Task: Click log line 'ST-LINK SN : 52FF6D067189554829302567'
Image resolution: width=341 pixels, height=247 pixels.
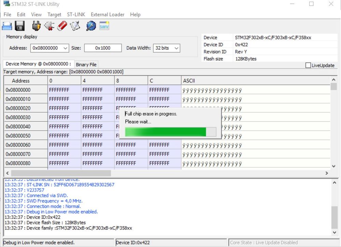Action: coord(59,185)
